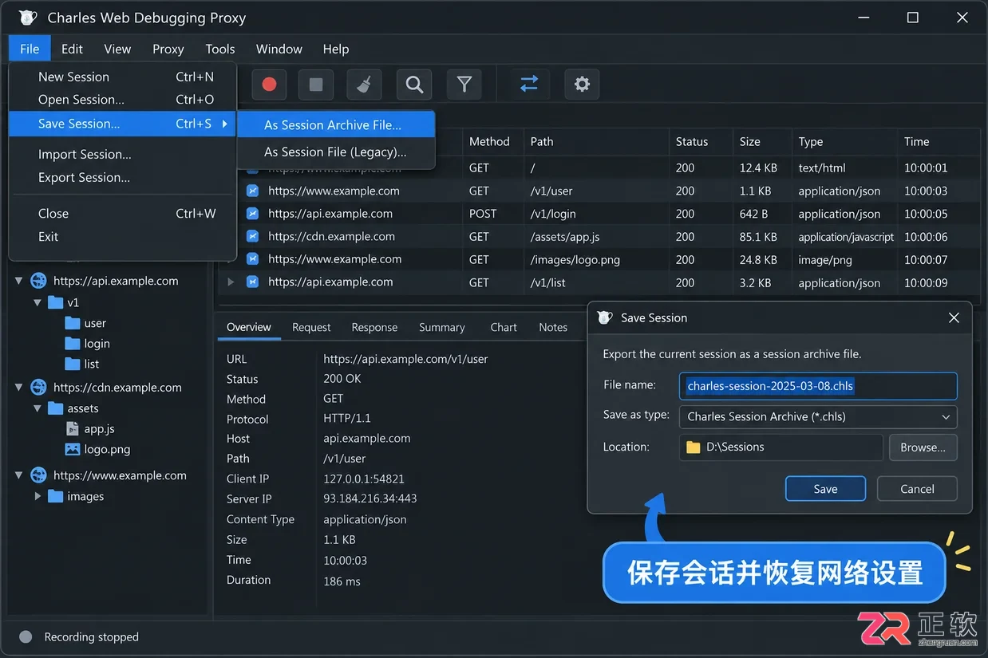Select the login folder icon in tree
988x658 pixels.
tap(73, 344)
